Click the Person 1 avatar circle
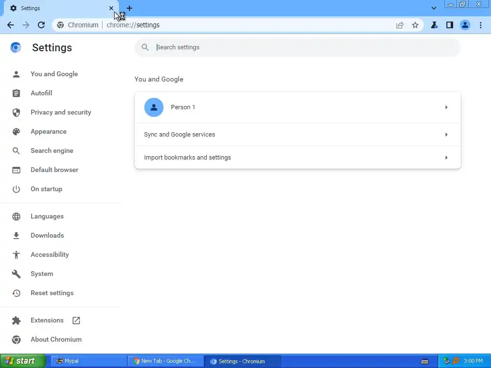491x368 pixels. [154, 107]
